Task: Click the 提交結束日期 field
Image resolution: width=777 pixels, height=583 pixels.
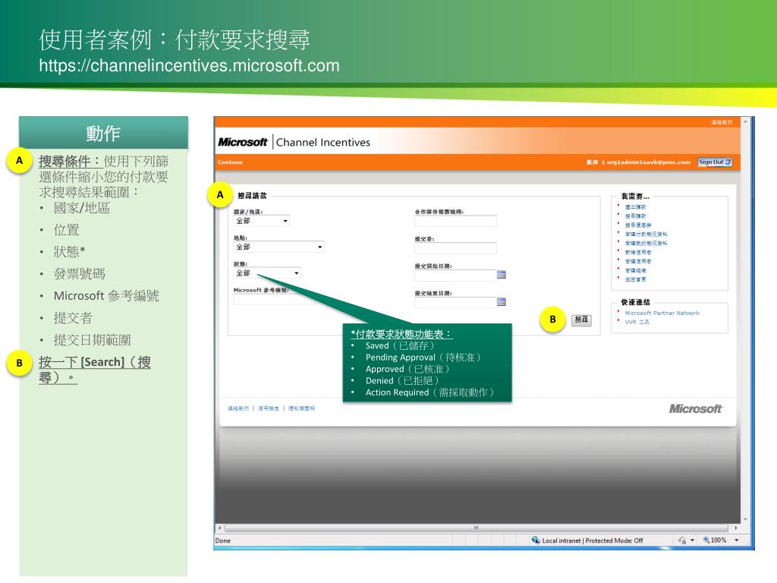Action: click(455, 302)
